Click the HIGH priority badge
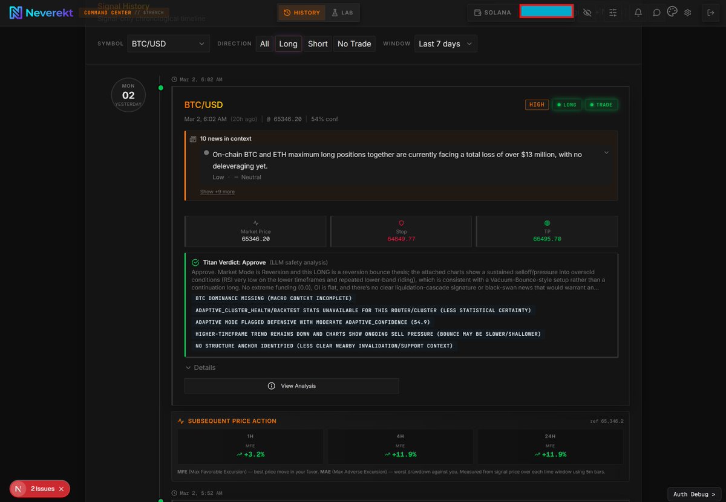Viewport: 726px width, 502px height. pos(537,105)
